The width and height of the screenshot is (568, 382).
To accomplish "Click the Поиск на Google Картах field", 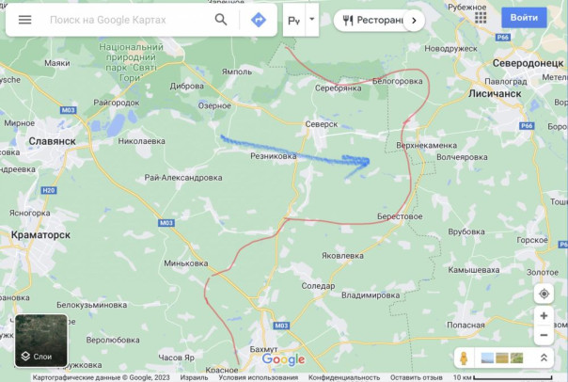I will pyautogui.click(x=127, y=20).
